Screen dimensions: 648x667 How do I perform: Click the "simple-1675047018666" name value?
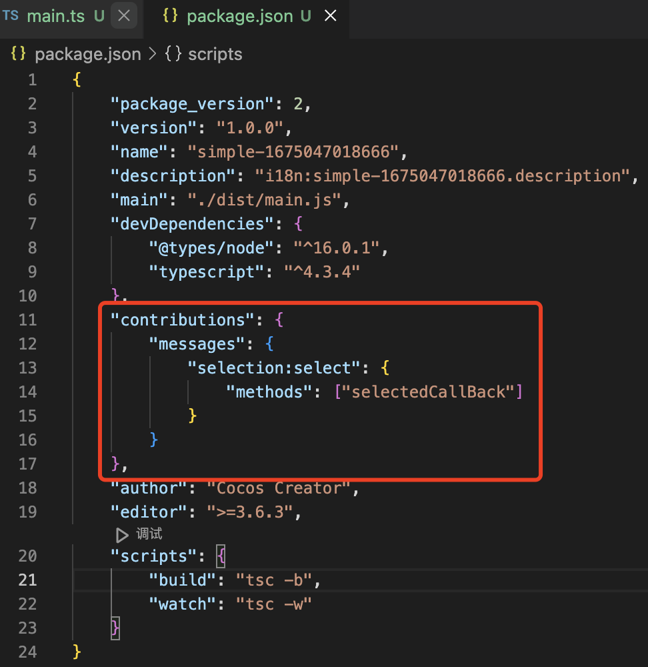click(293, 152)
